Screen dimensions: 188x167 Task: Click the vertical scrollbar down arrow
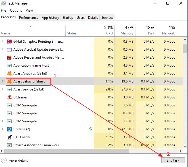(x=185, y=146)
